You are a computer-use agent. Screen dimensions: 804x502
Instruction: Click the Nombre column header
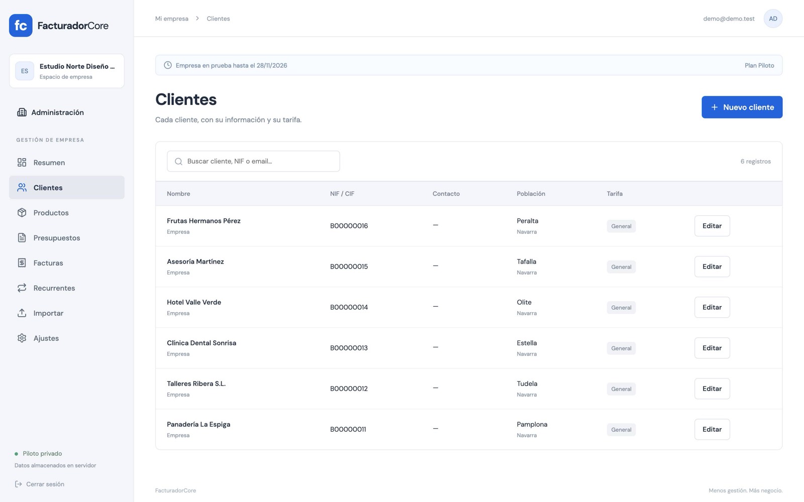178,194
